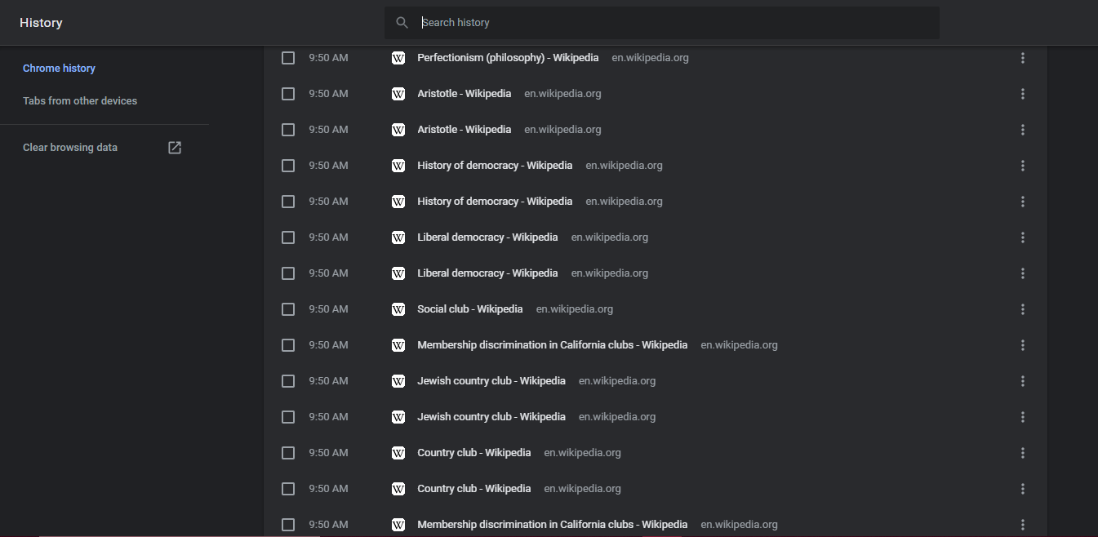This screenshot has height=537, width=1098.
Task: Click the 9:50 AM time on Social club row
Action: click(x=328, y=309)
